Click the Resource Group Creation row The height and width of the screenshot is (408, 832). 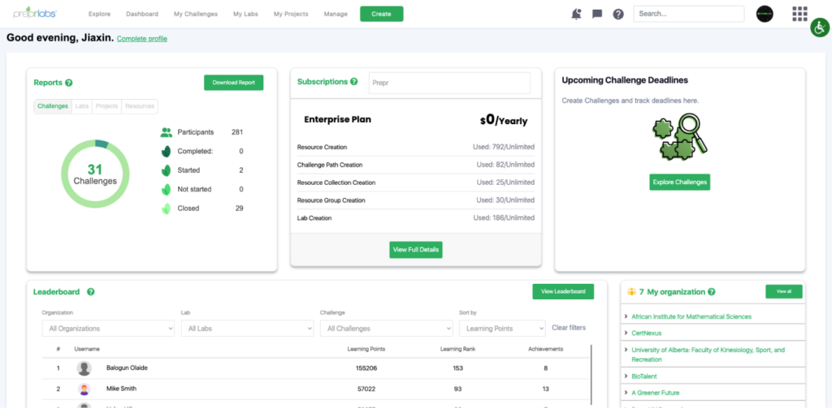[x=416, y=201]
